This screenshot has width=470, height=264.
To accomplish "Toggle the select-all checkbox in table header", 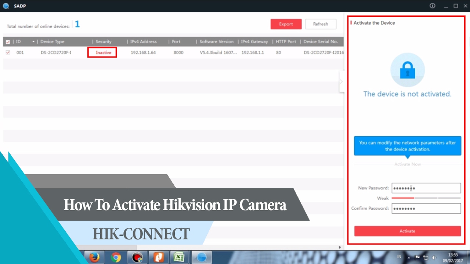I will pyautogui.click(x=8, y=42).
